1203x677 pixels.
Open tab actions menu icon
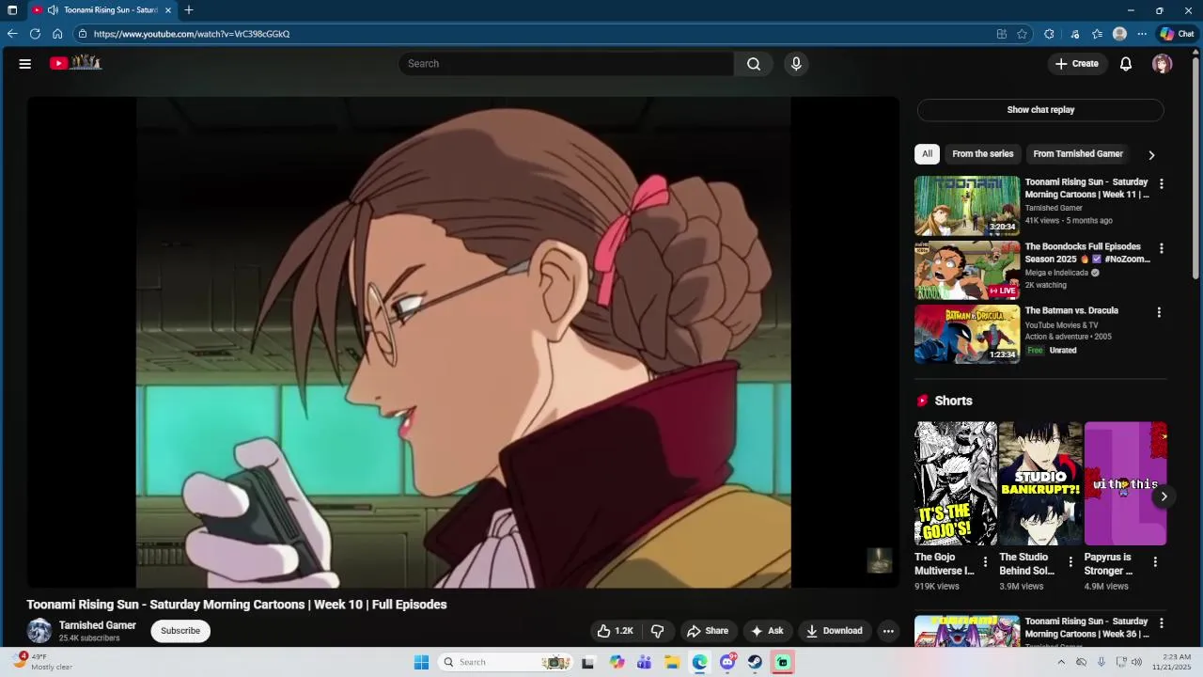click(12, 10)
